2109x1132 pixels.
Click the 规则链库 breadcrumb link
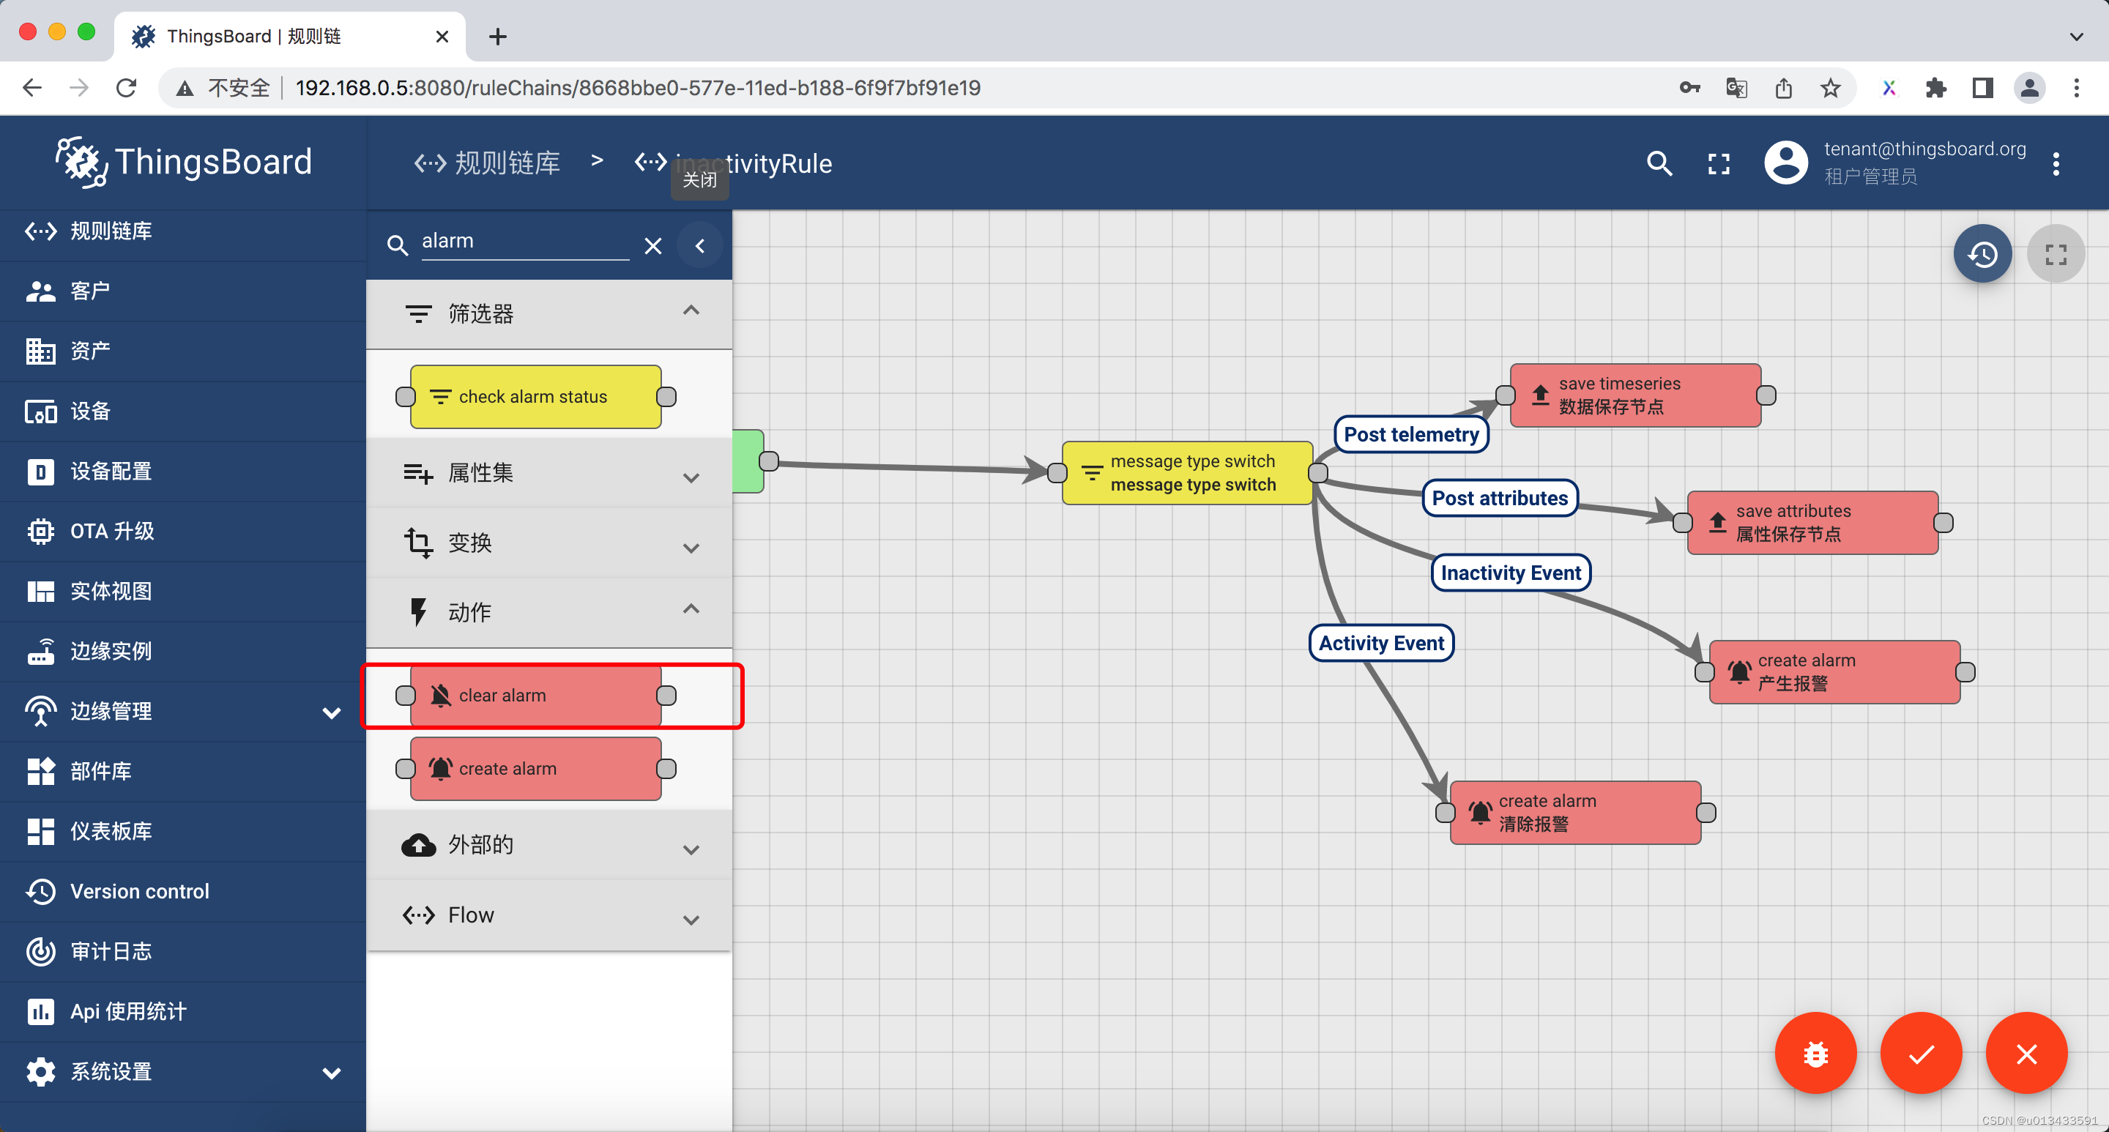pyautogui.click(x=487, y=163)
